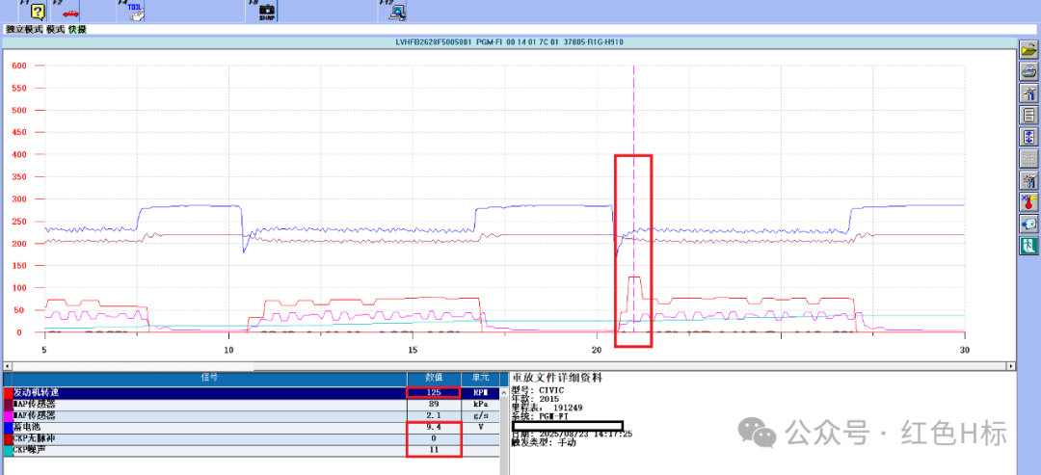Click the magenta dashed cursor line
1041x475 pixels.
(x=634, y=199)
